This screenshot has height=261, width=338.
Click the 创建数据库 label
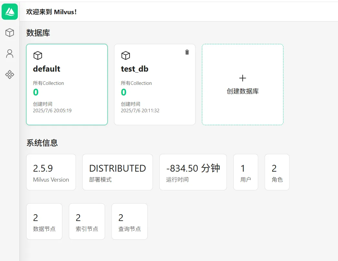tap(242, 91)
